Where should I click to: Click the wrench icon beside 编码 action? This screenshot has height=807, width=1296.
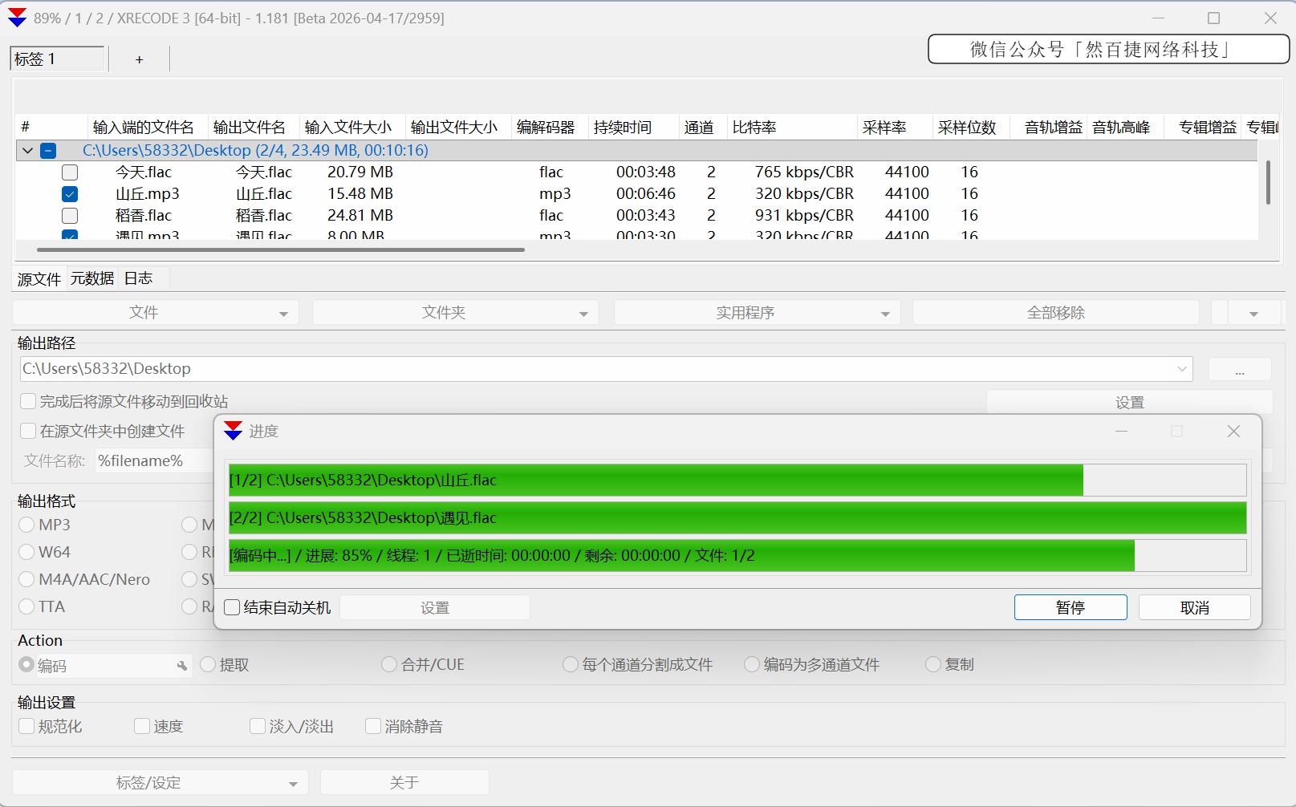[182, 665]
